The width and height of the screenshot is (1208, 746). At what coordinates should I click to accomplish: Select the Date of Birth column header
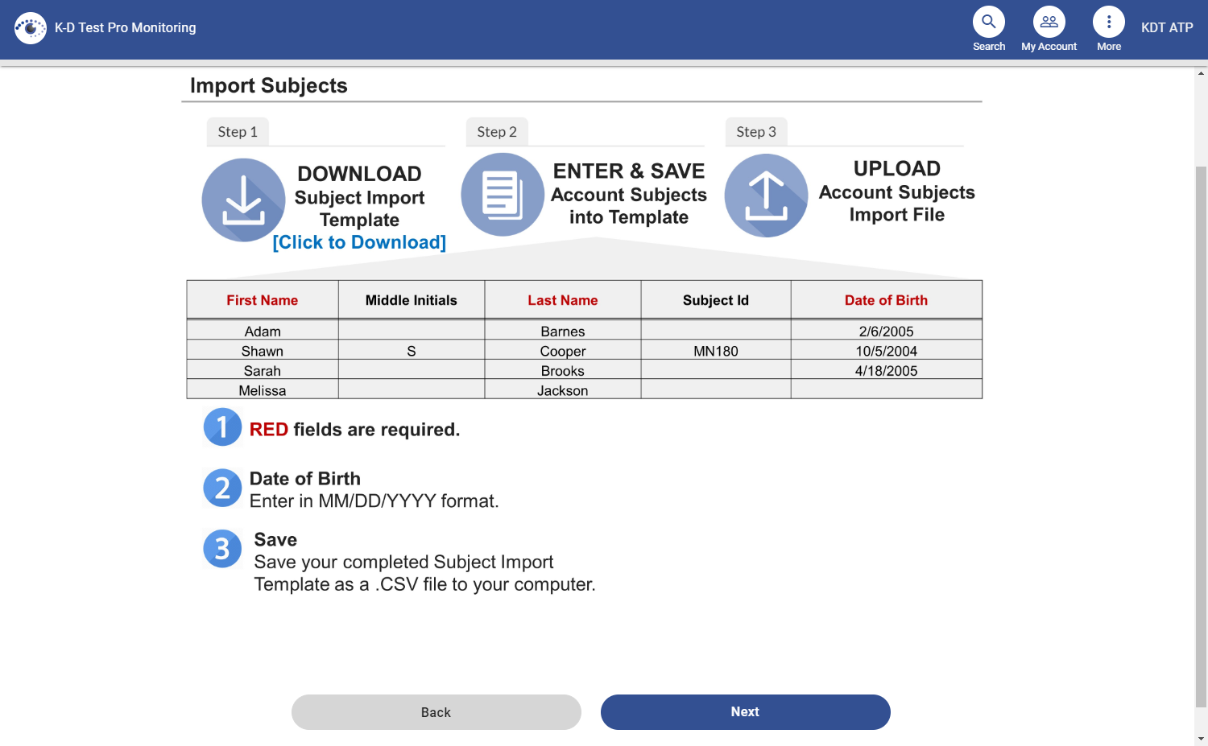pos(886,299)
